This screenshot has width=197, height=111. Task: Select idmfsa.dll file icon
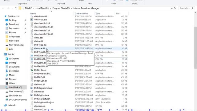32,41
